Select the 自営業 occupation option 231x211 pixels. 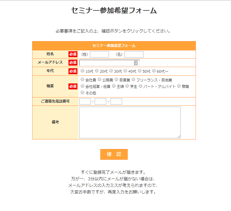[x=116, y=80]
